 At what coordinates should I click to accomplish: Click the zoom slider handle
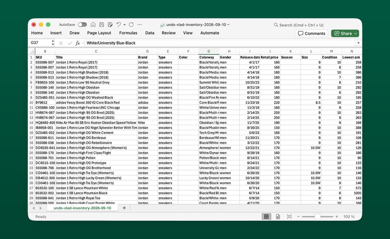tap(318, 217)
